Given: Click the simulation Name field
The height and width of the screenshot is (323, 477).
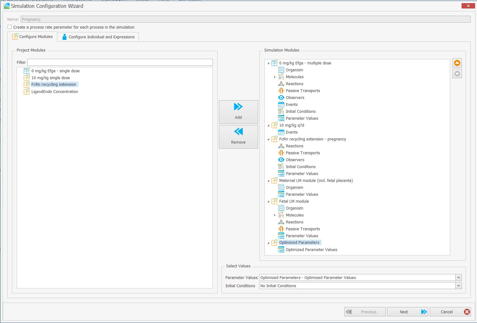Looking at the screenshot, I should click(x=246, y=19).
